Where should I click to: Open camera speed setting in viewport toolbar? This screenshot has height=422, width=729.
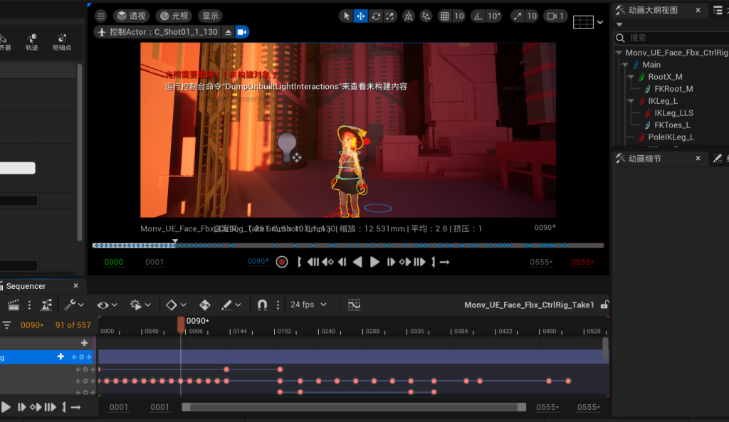click(555, 16)
